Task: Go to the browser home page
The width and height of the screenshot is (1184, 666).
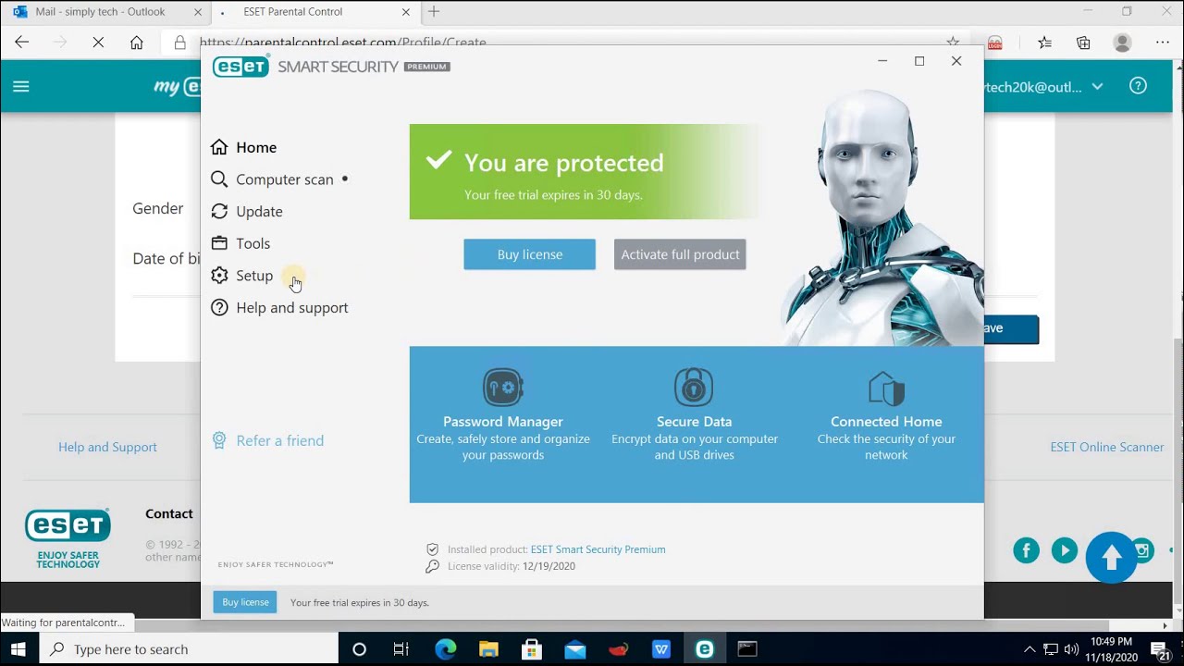Action: click(x=136, y=43)
